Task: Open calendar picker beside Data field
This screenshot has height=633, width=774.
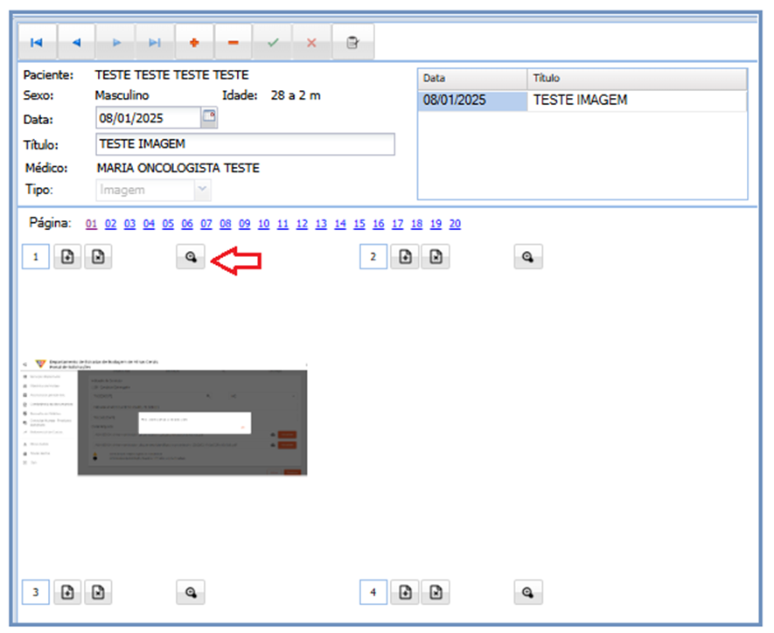Action: coord(209,117)
